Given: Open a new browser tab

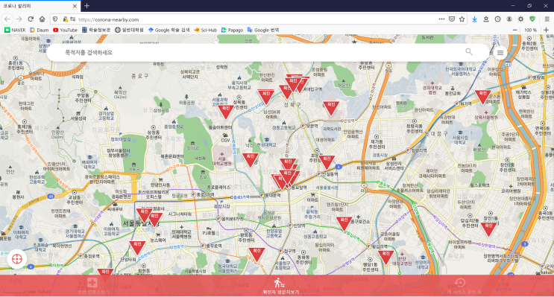Looking at the screenshot, I should (x=86, y=6).
